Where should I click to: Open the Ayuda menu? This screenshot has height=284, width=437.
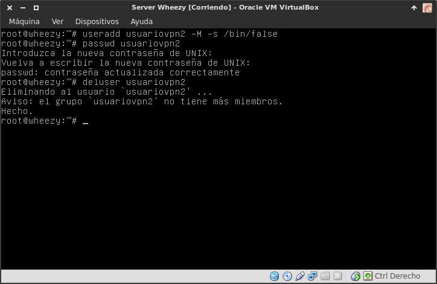click(x=142, y=21)
